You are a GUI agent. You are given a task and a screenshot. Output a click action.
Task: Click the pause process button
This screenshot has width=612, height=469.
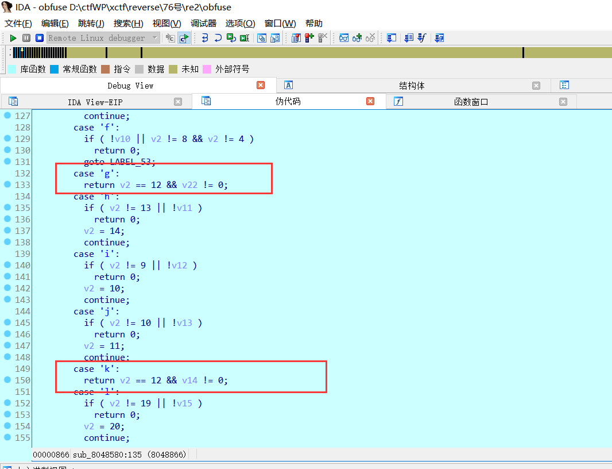point(26,38)
